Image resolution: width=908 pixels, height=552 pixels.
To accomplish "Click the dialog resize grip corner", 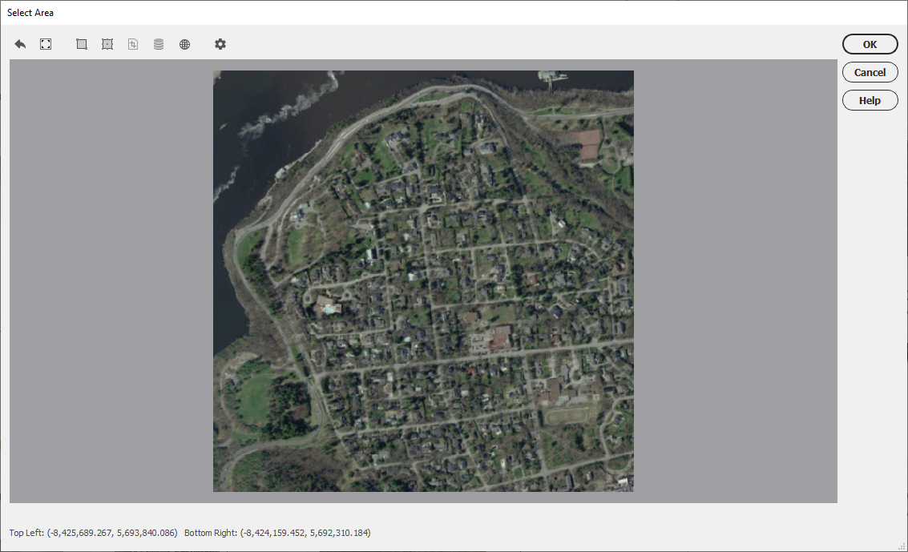I will point(901,546).
